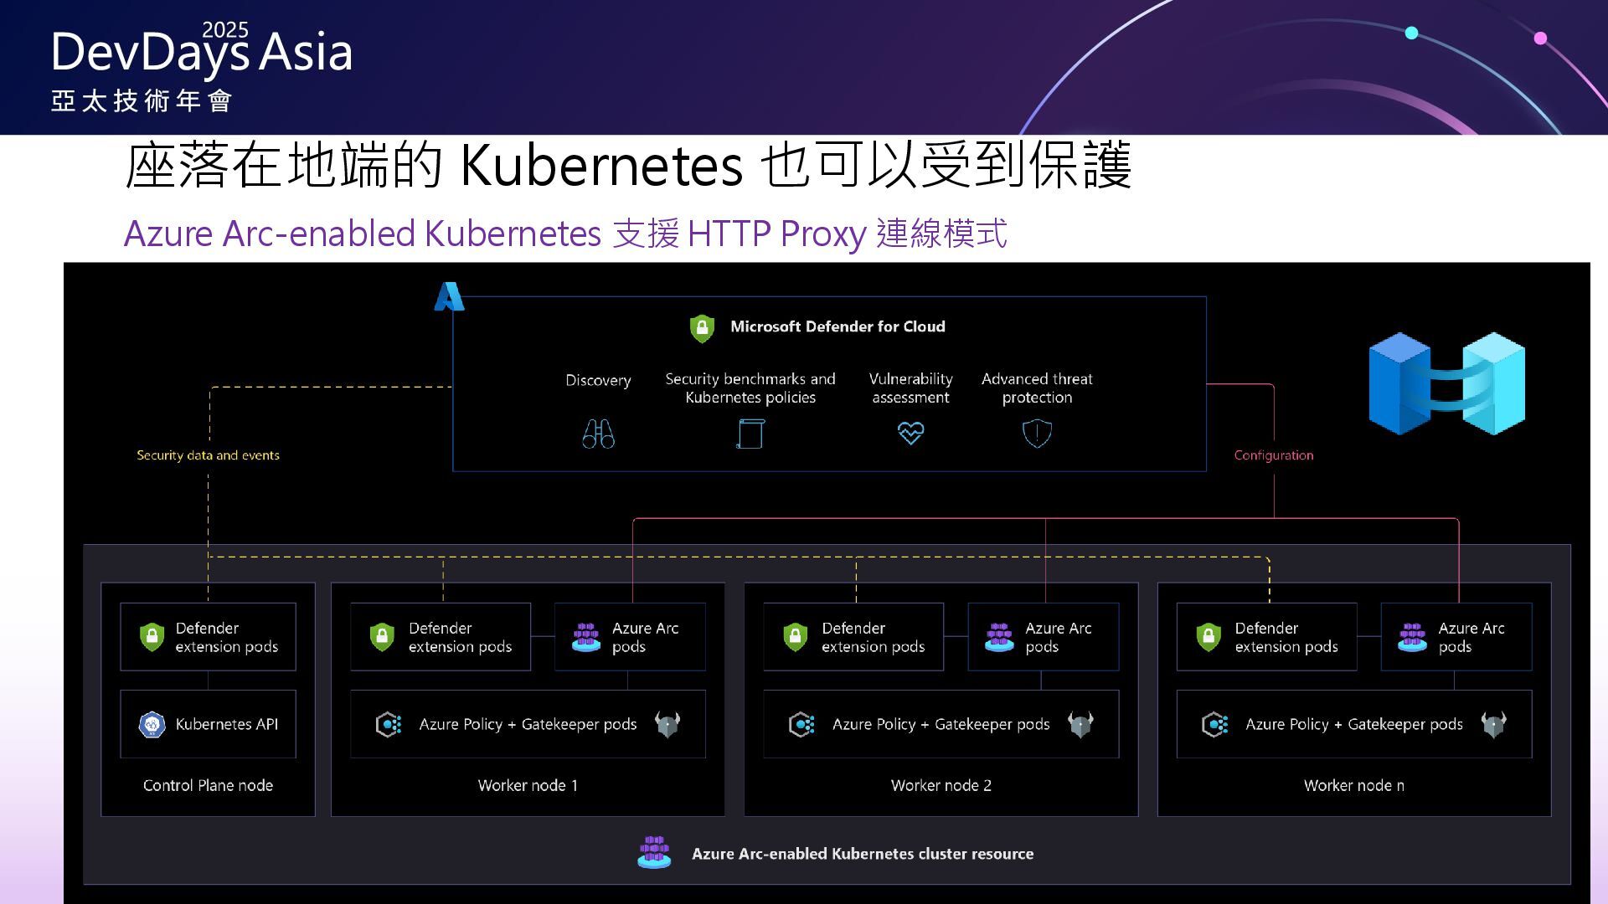This screenshot has width=1608, height=904.
Task: Click the Azure Arc pods icon in Worker node 2
Action: (999, 637)
